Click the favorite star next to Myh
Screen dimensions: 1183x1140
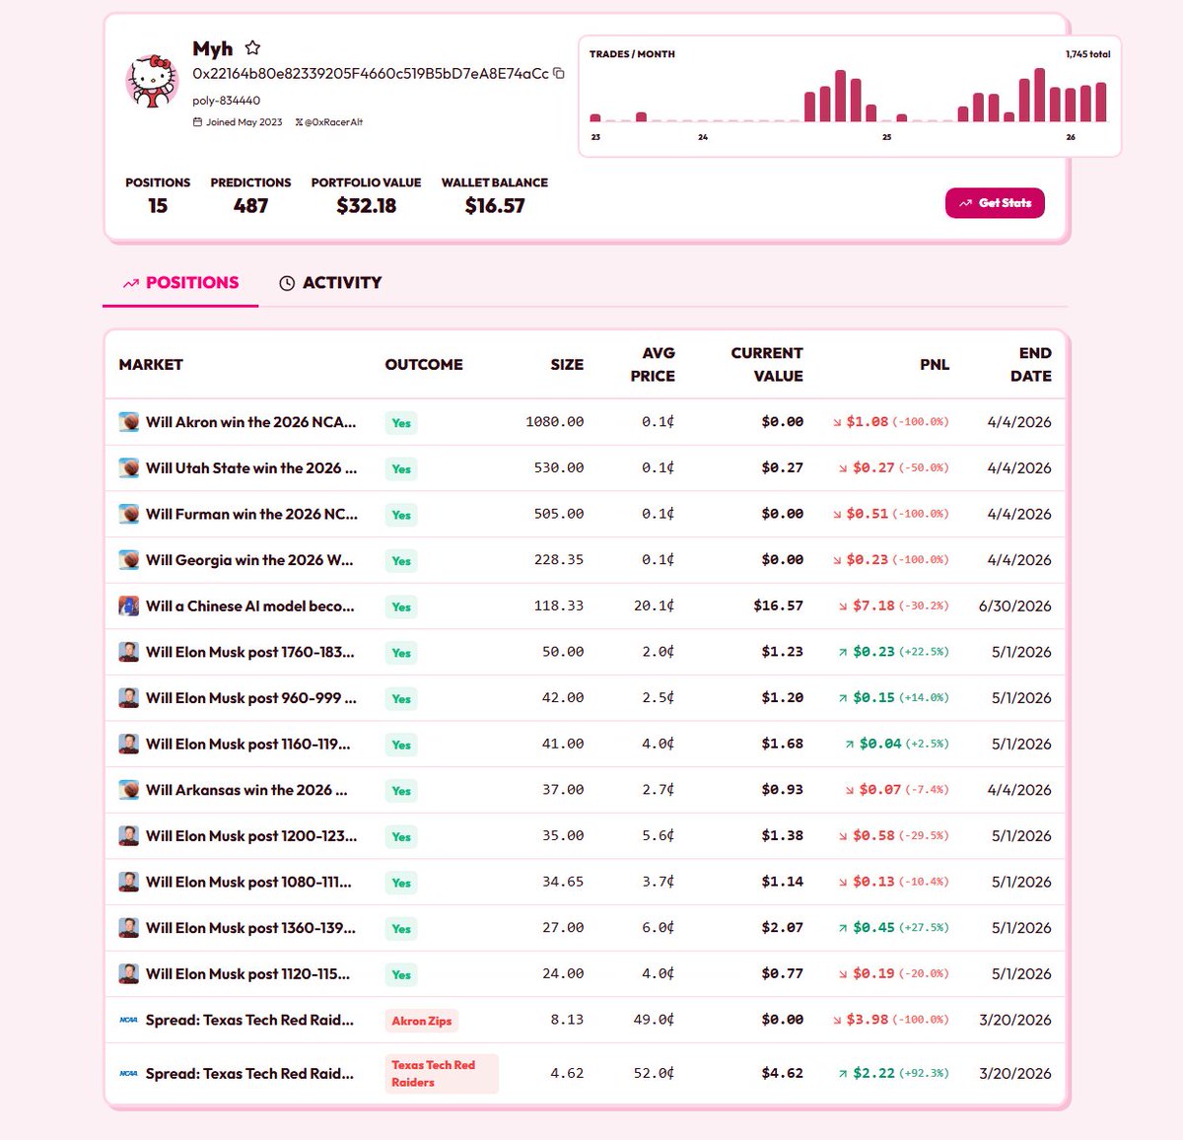point(252,47)
